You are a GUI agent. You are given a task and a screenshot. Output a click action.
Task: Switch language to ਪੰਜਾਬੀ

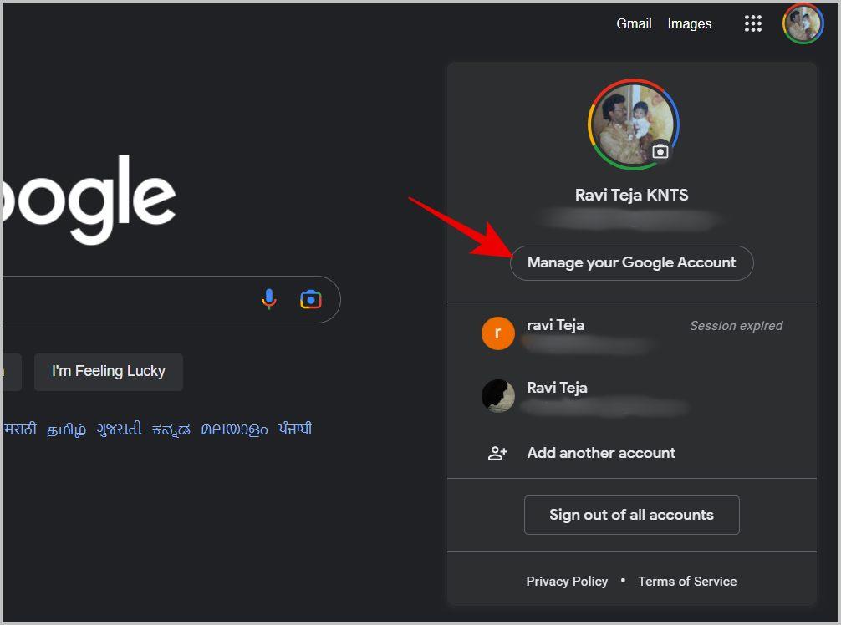coord(295,429)
